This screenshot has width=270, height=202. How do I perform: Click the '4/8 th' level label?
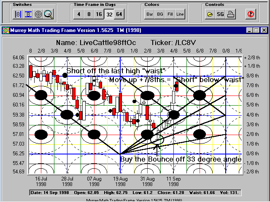click(253, 114)
